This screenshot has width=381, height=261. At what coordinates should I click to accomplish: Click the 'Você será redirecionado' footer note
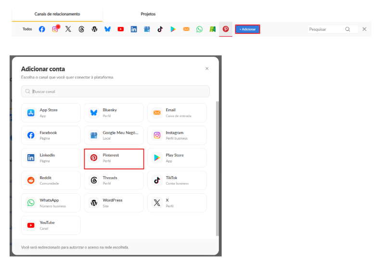(75, 248)
